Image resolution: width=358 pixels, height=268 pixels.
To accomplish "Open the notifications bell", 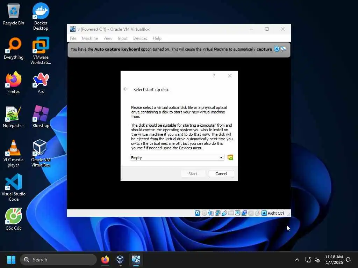I will click(x=349, y=260).
